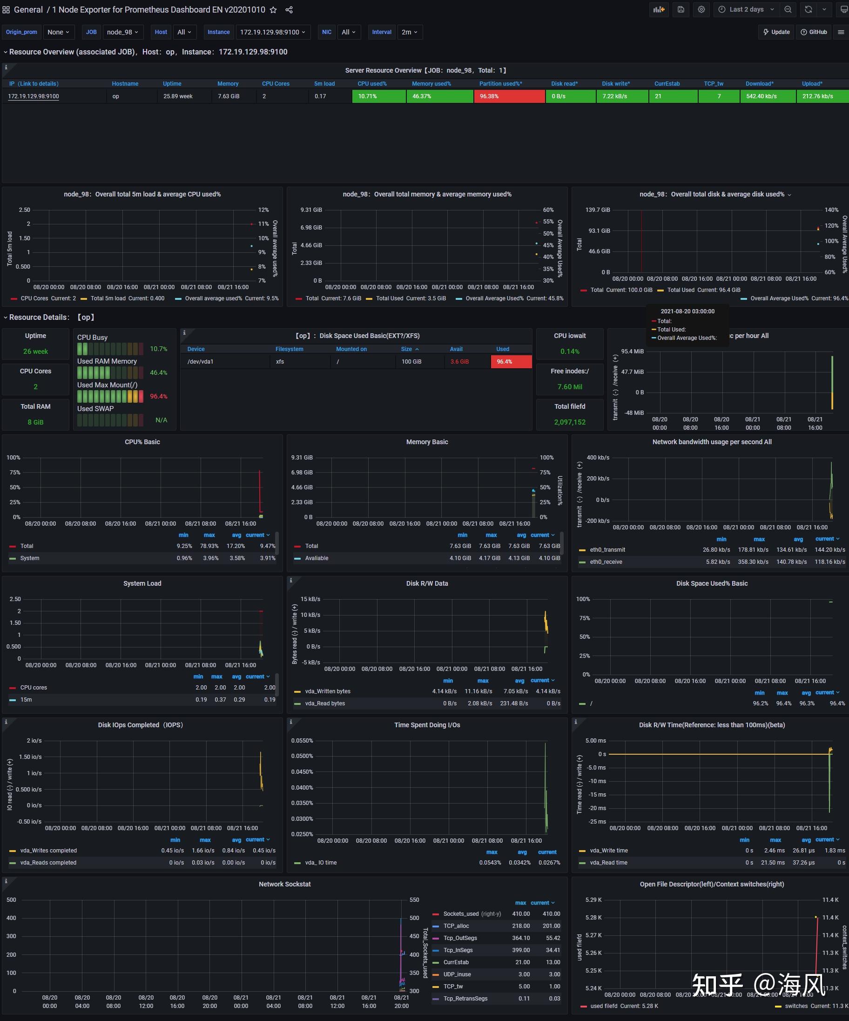Click the share dashboard icon

coord(289,9)
